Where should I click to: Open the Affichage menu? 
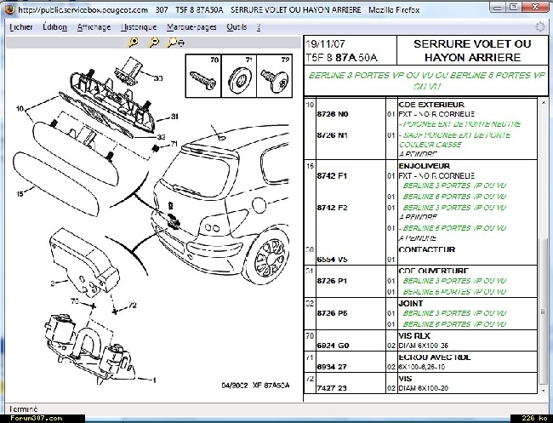[x=94, y=27]
